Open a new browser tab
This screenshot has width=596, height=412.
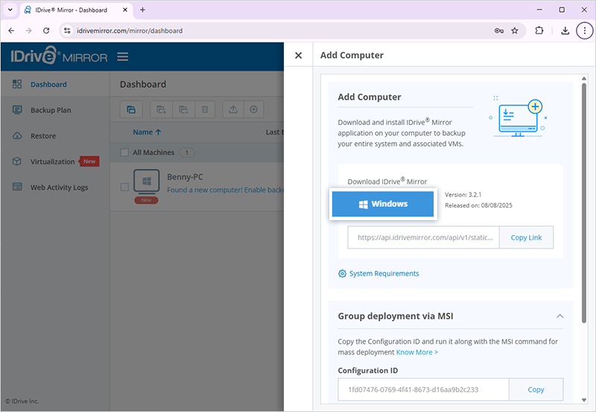[142, 10]
